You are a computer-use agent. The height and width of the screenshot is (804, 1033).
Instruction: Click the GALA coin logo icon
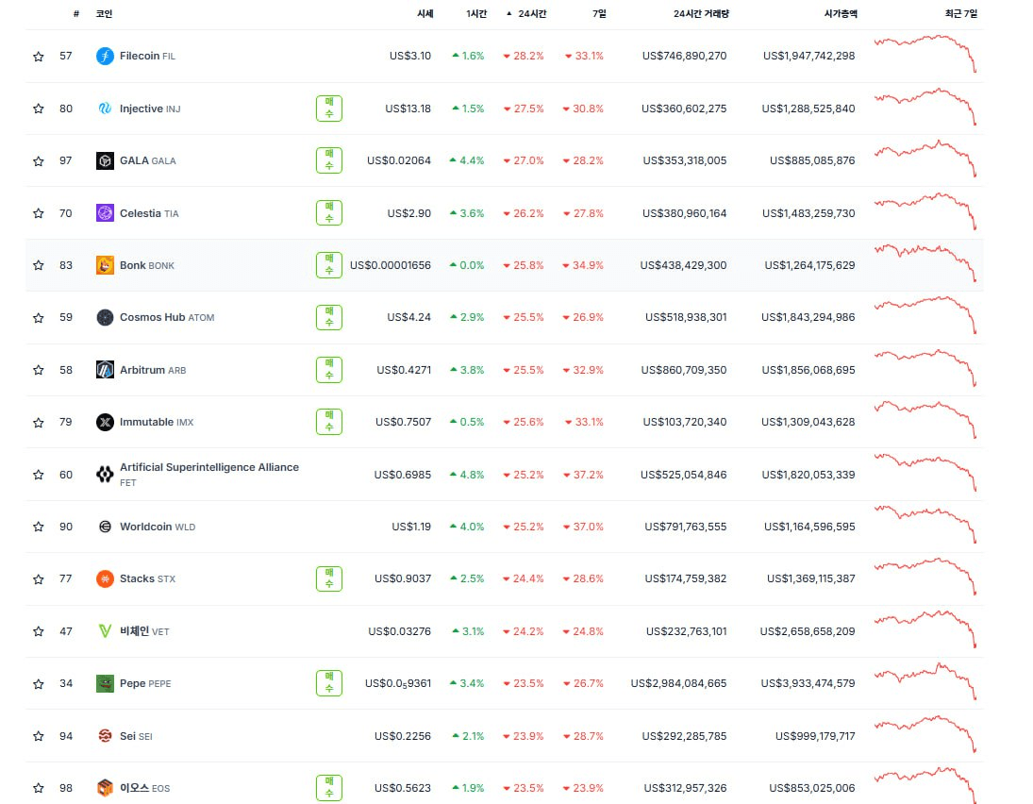point(105,160)
